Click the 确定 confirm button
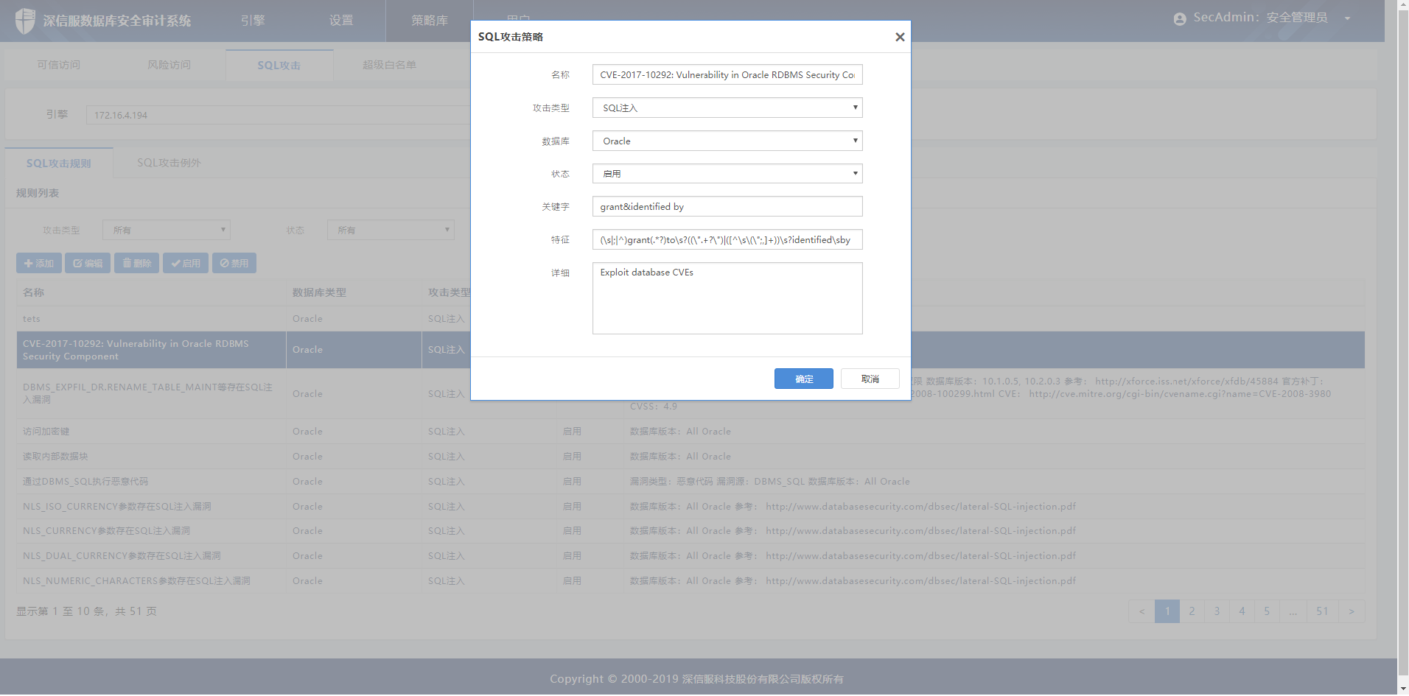The height and width of the screenshot is (696, 1409). 803,379
